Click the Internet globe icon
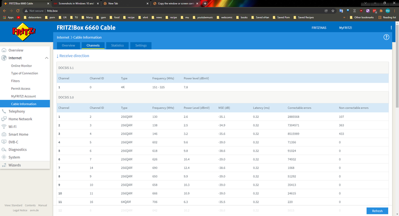The image size is (399, 216). click(x=4, y=58)
